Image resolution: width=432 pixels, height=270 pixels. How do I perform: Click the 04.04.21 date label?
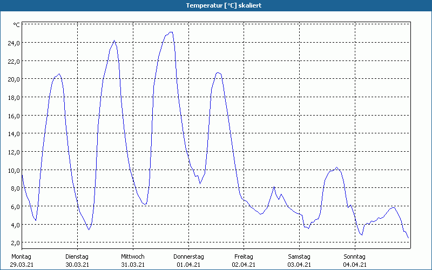[355, 265]
